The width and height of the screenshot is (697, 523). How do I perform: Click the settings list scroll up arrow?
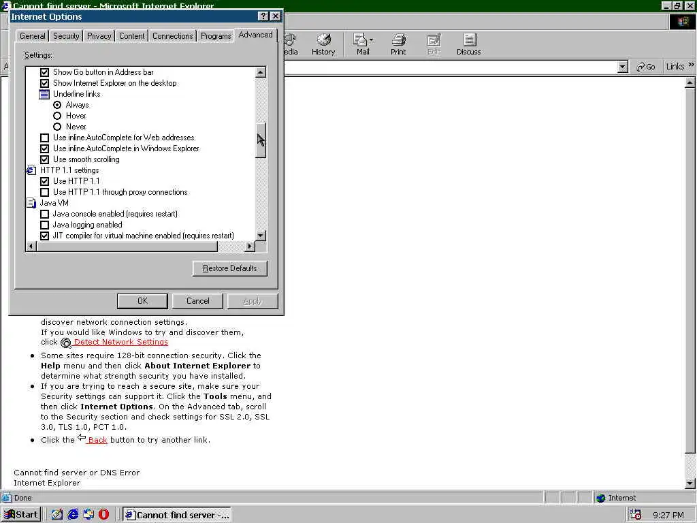(261, 72)
